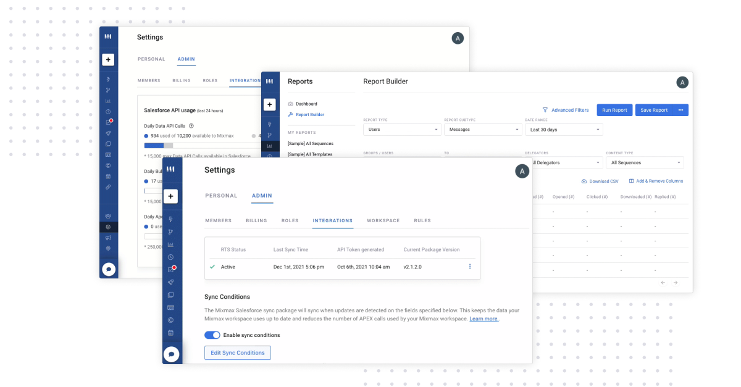This screenshot has height=387, width=741.
Task: Open the clock icon in front Settings sidebar
Action: [170, 257]
